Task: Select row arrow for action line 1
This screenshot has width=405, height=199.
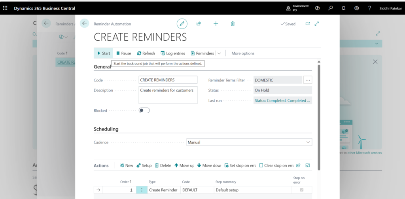Action: coord(98,190)
